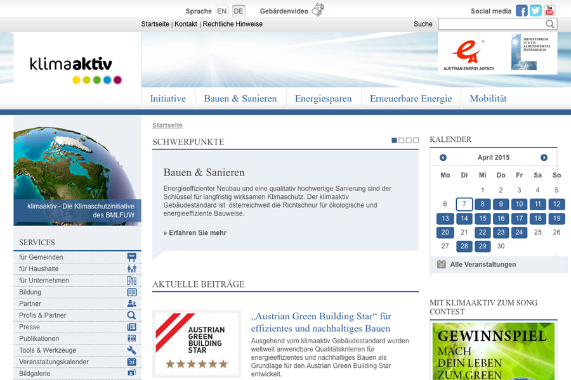Go to next month in calendar

click(x=544, y=158)
